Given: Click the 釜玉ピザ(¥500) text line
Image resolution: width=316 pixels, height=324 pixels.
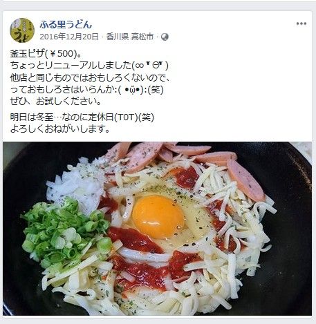Looking at the screenshot, I should coord(46,54).
